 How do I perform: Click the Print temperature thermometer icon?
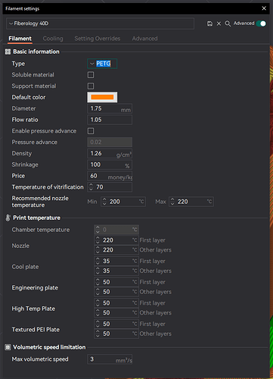(x=8, y=218)
